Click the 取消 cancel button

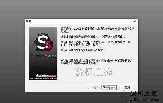click(127, 88)
